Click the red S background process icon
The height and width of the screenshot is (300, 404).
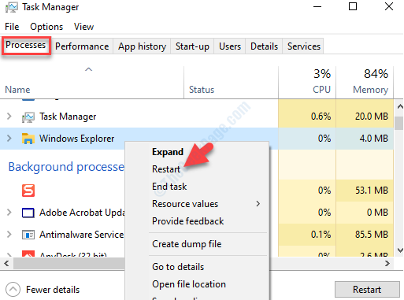click(28, 191)
